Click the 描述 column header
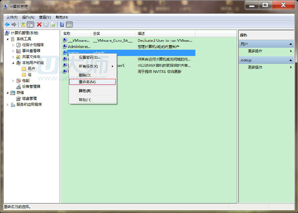Image resolution: width=298 pixels, height=213 pixels. coord(141,34)
